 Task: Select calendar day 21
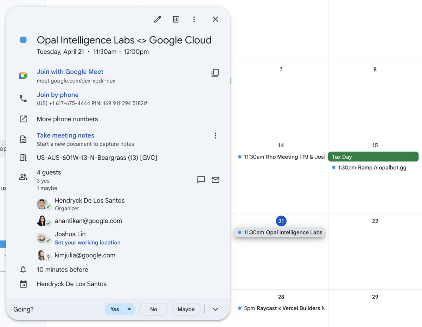coord(281,221)
